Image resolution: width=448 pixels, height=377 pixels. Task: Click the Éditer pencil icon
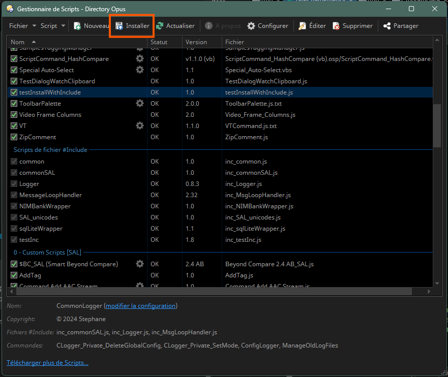[x=303, y=26]
